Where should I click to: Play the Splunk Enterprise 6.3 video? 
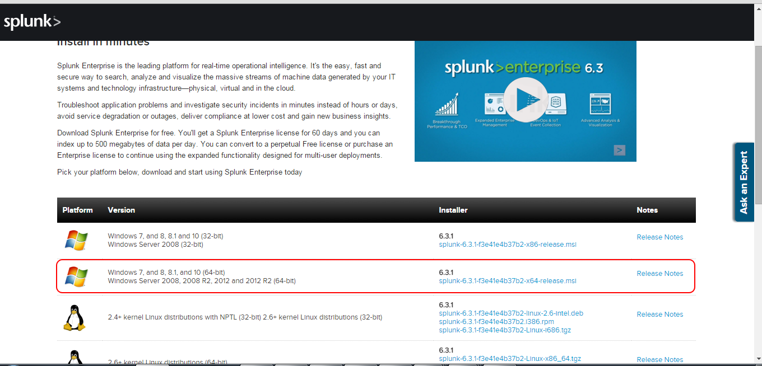(x=525, y=100)
